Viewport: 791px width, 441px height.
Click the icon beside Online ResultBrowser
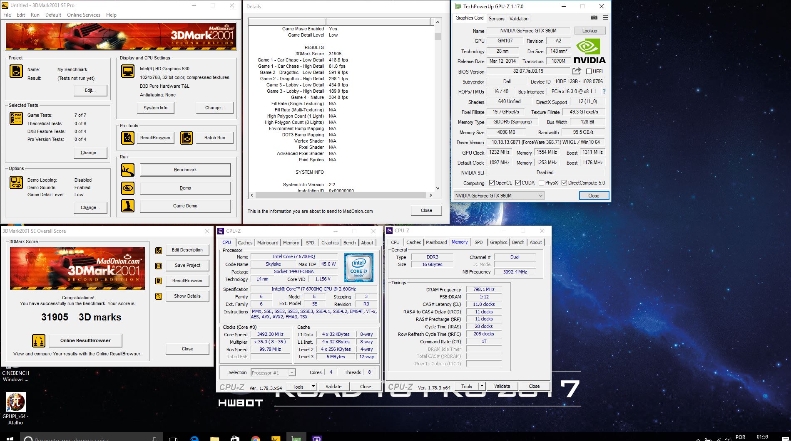click(x=39, y=340)
